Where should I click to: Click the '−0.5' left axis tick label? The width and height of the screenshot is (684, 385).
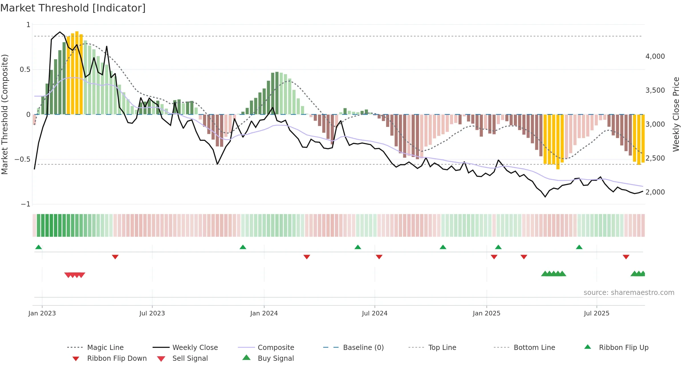point(23,159)
